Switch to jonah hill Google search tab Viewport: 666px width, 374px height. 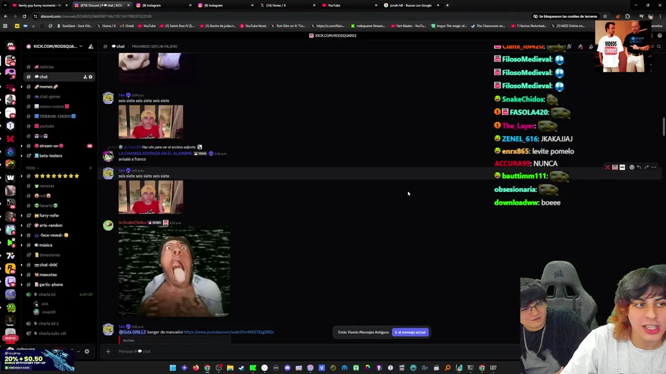(411, 5)
